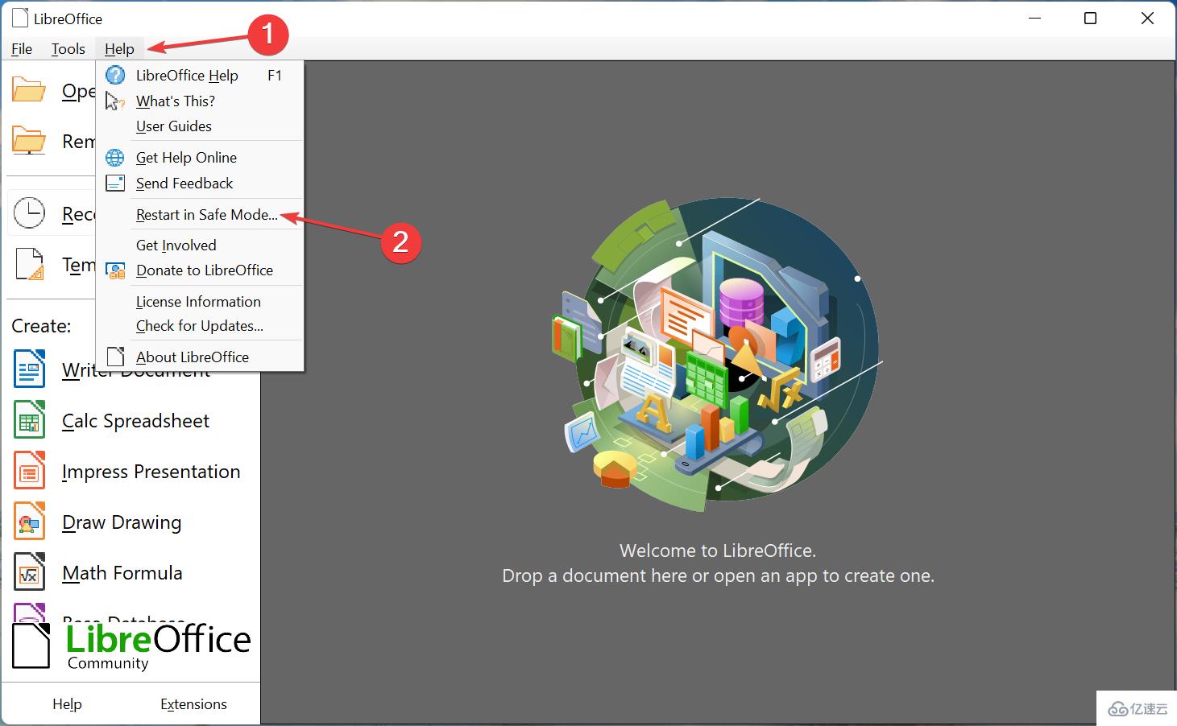This screenshot has width=1177, height=726.
Task: Click the Templates page icon
Action: [30, 264]
